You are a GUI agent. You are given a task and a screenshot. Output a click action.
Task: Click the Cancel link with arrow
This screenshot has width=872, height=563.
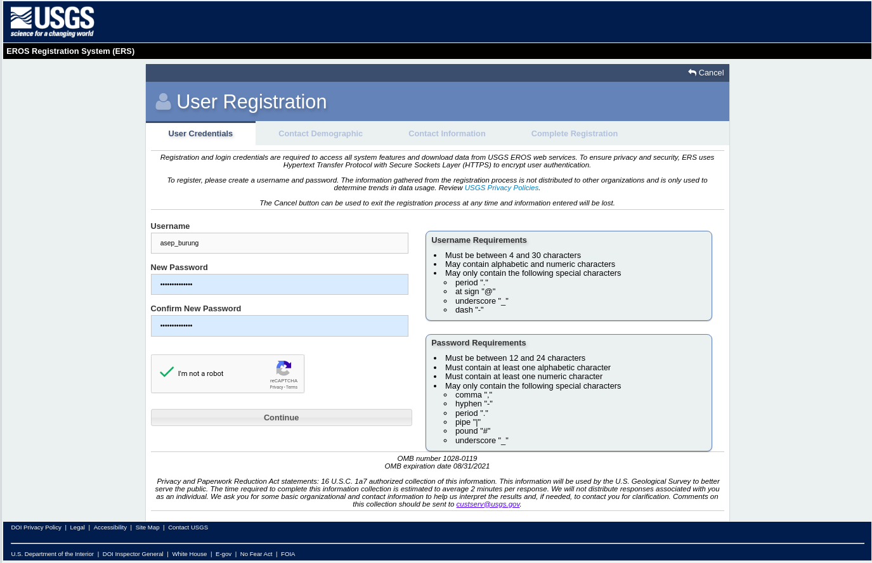706,73
